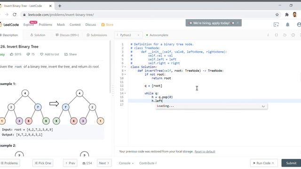Reload the page with browser refresh icon
The height and width of the screenshot is (169, 301).
click(15, 15)
